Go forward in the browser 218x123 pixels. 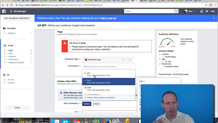point(7,5)
